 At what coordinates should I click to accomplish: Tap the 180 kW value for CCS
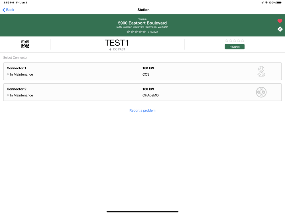[148, 68]
